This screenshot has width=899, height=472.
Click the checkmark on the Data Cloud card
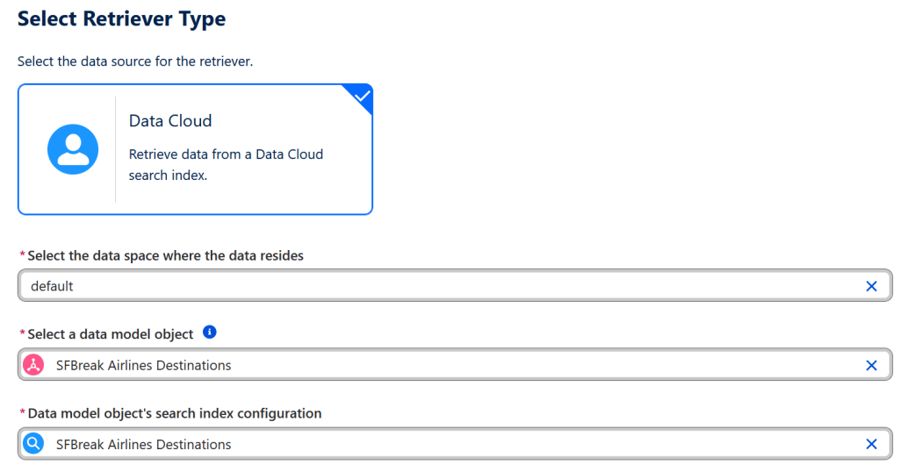pos(361,96)
